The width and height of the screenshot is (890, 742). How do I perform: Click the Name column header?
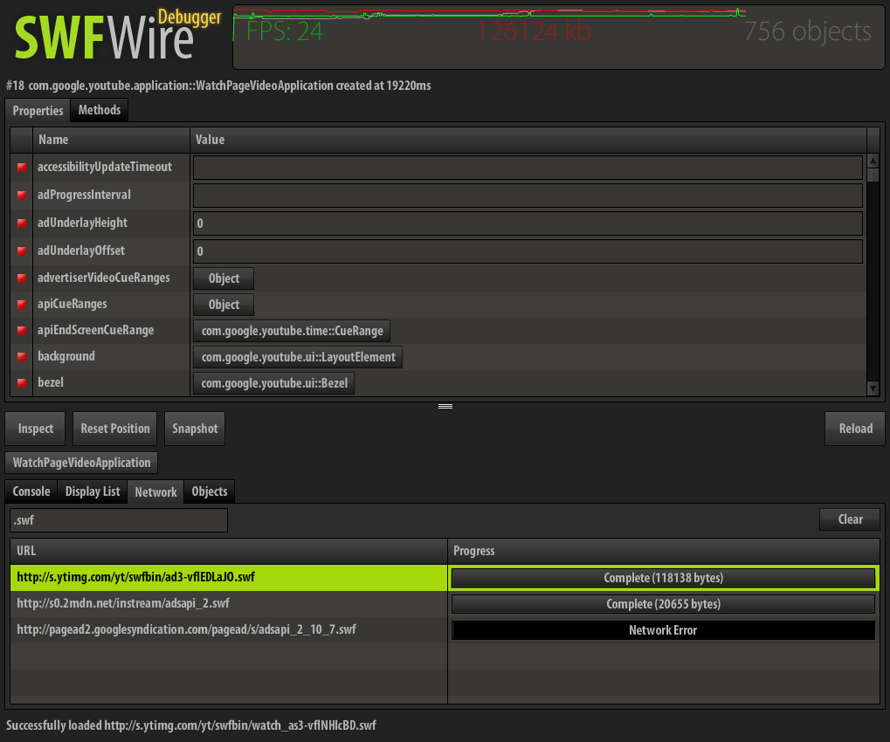click(x=111, y=141)
